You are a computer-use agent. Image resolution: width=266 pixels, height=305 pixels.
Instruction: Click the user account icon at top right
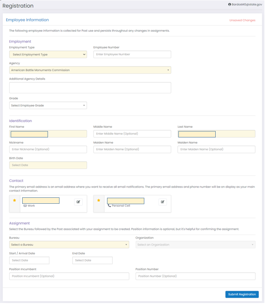pyautogui.click(x=230, y=4)
